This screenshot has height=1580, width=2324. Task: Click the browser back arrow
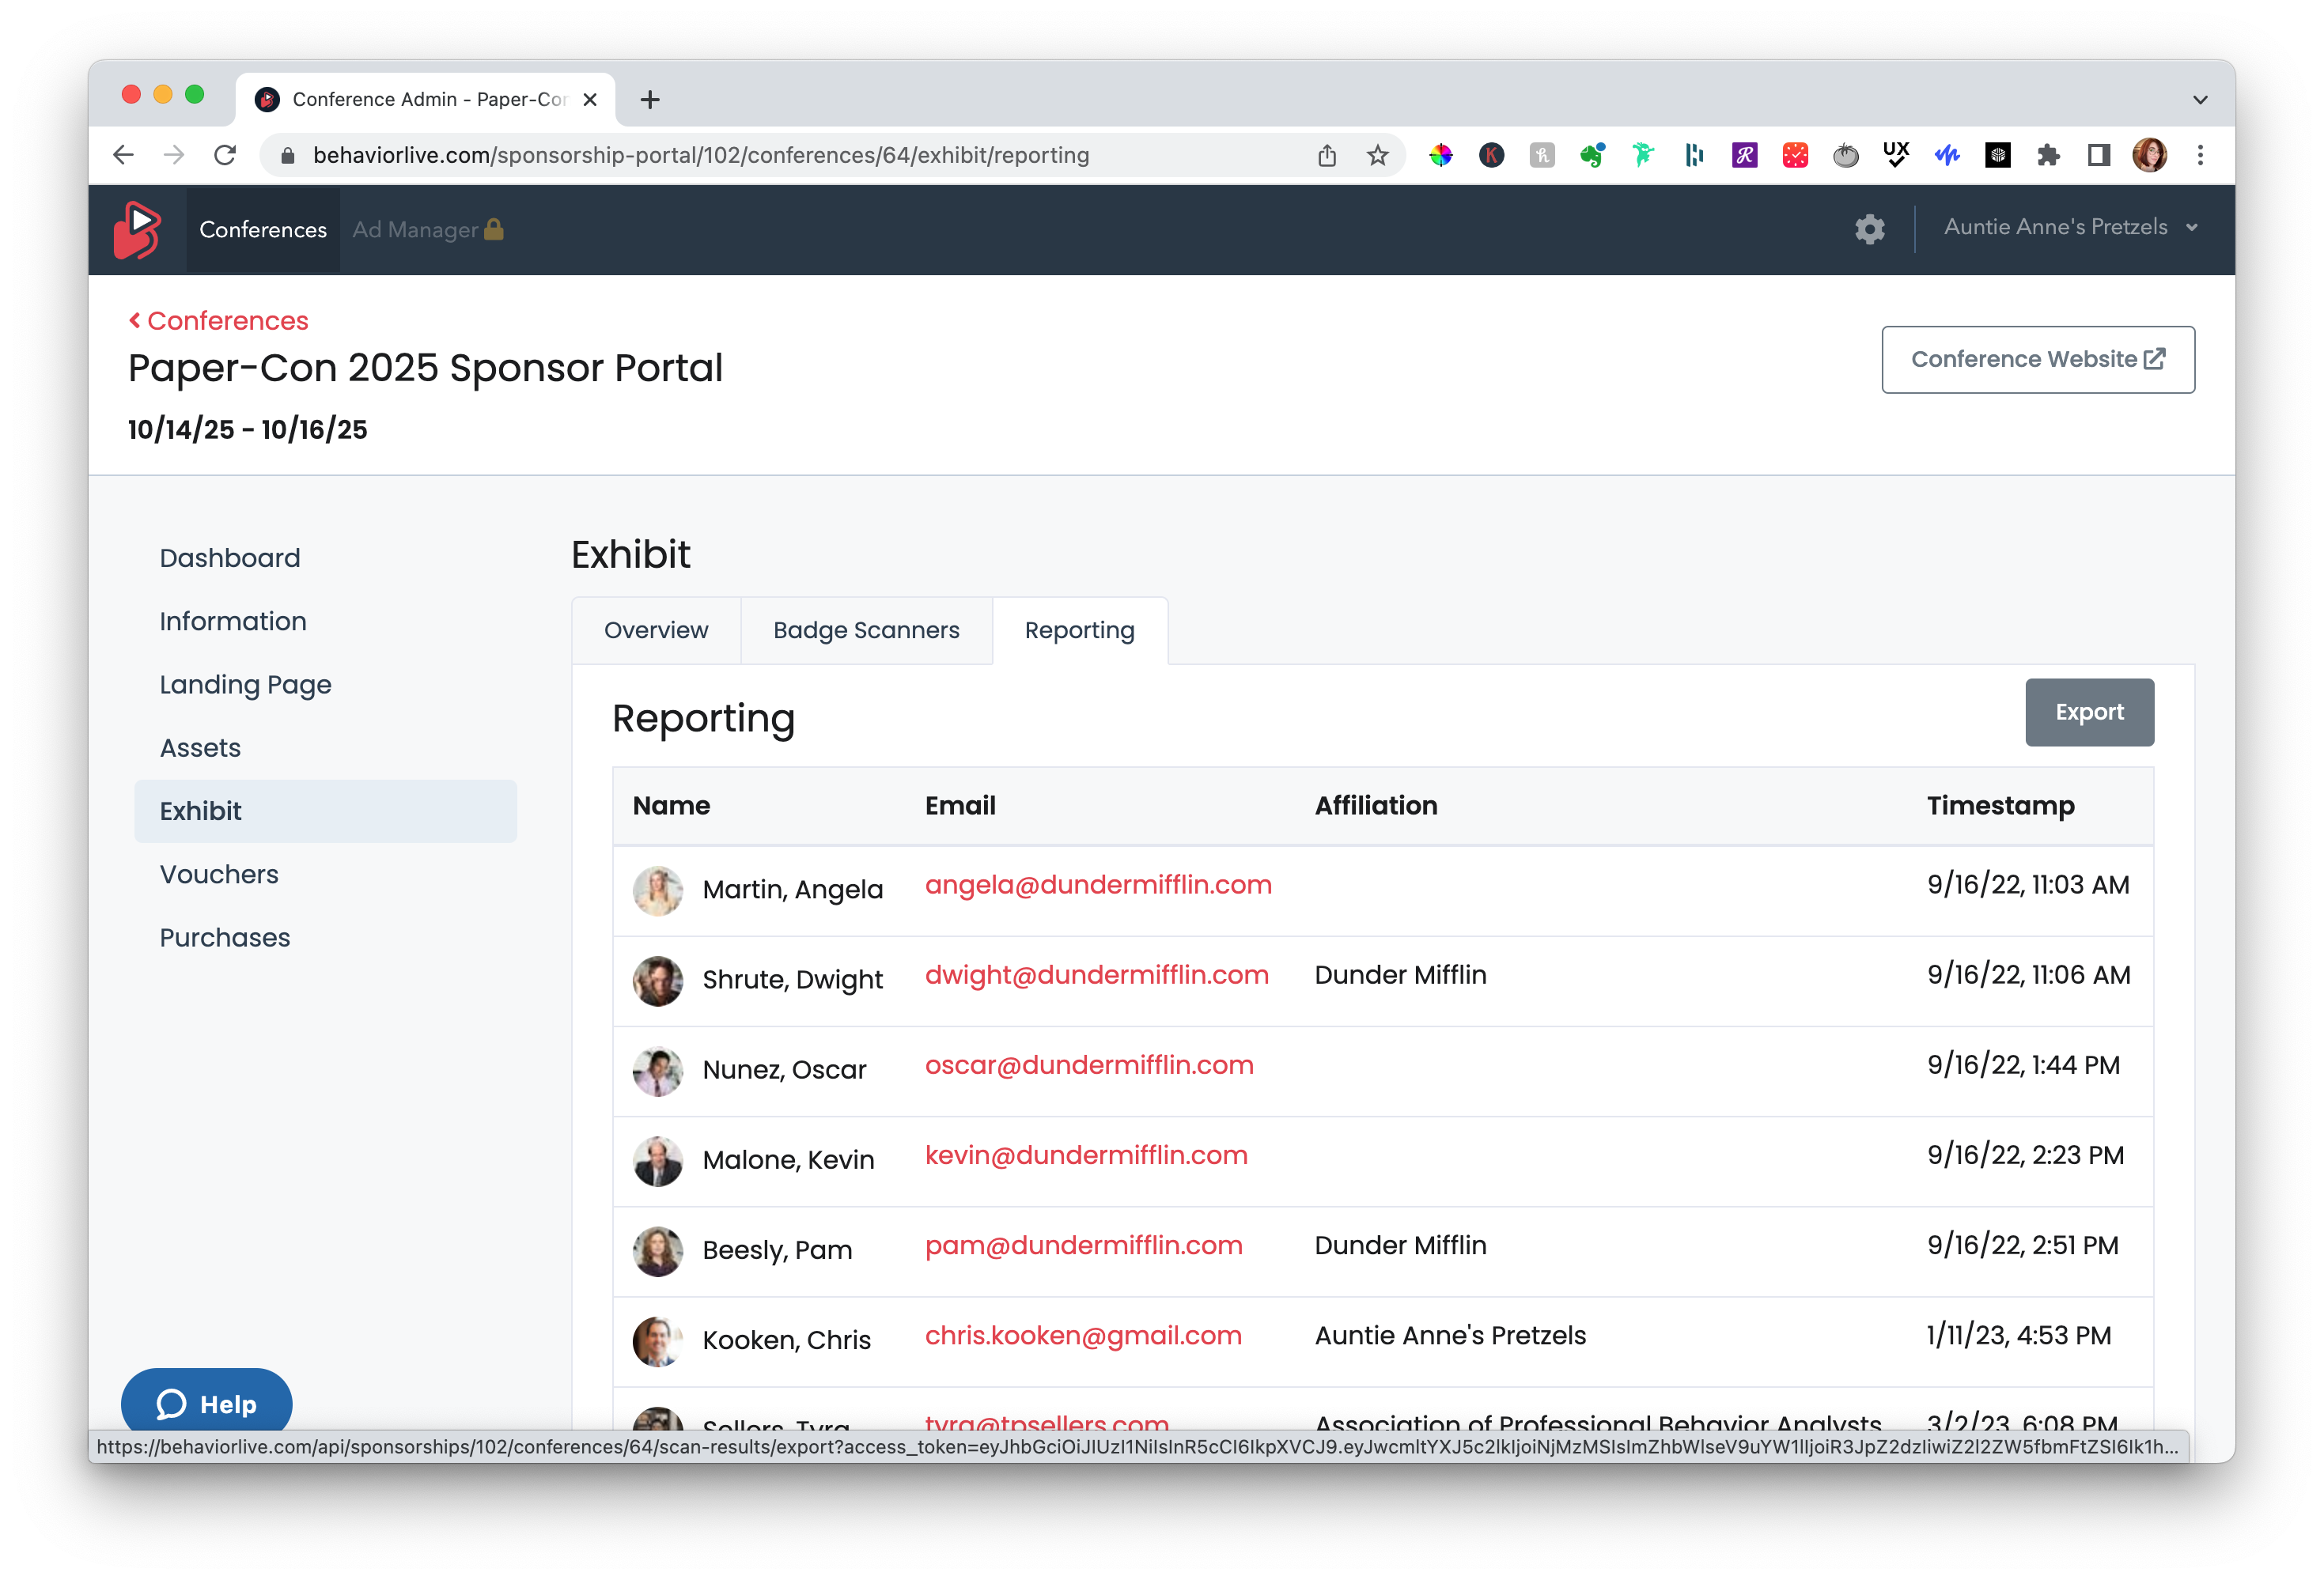click(123, 155)
